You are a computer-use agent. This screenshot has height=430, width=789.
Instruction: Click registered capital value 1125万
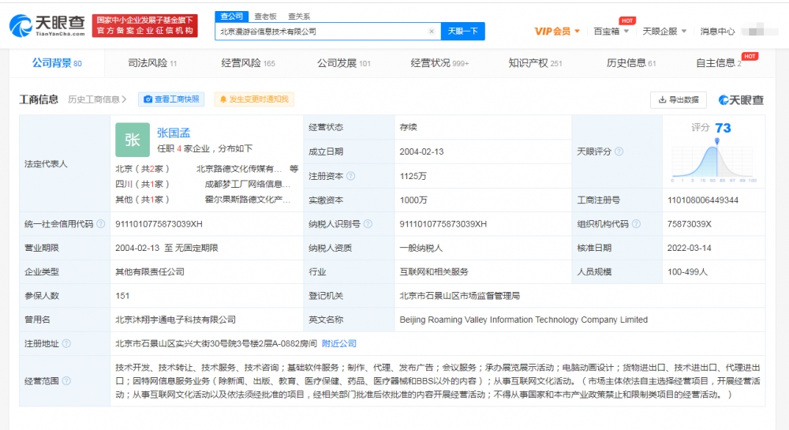413,176
